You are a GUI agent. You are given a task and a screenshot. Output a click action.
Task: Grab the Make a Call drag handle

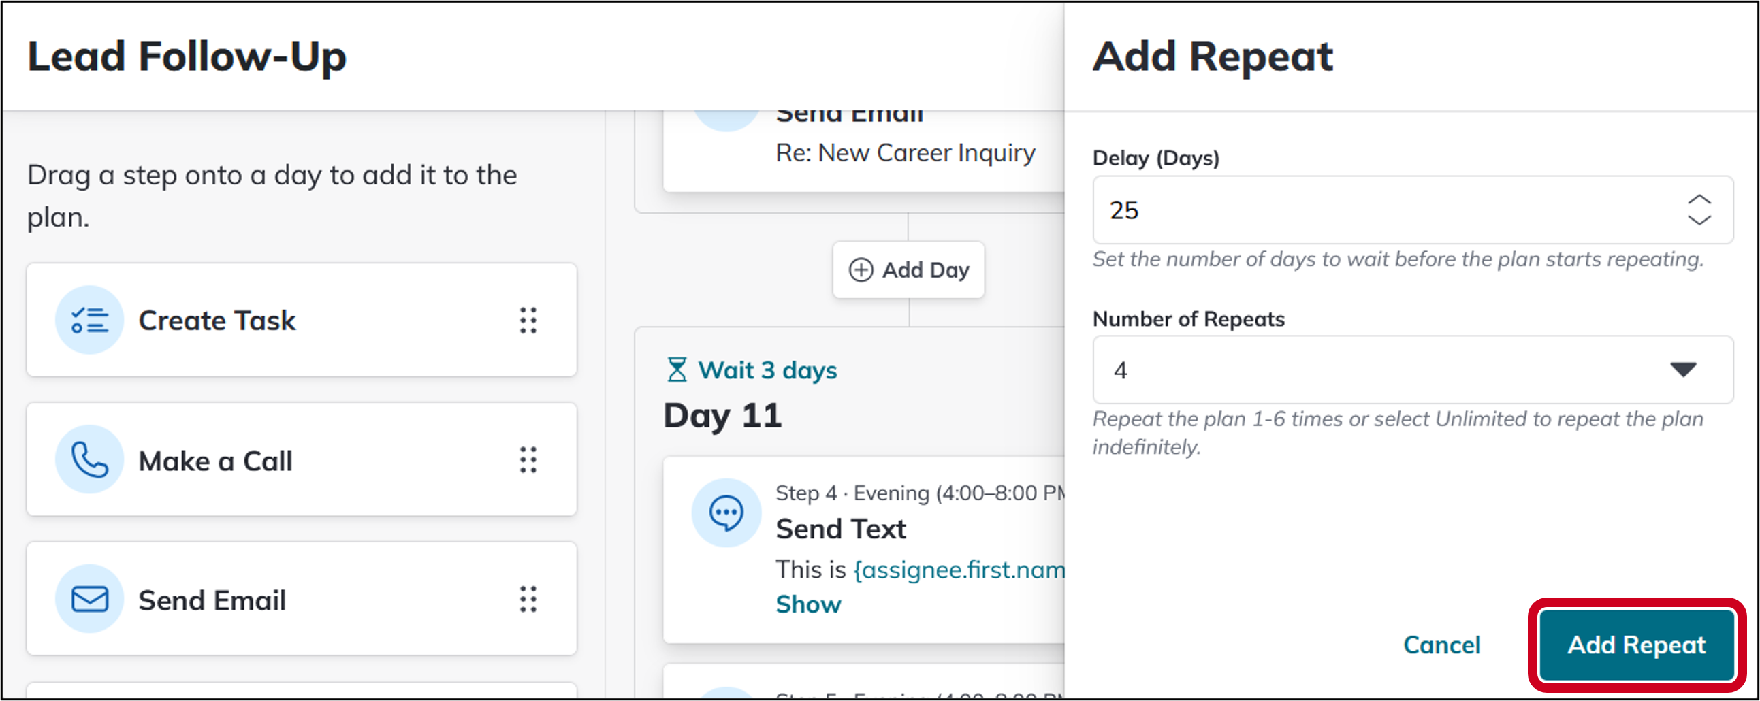tap(528, 460)
